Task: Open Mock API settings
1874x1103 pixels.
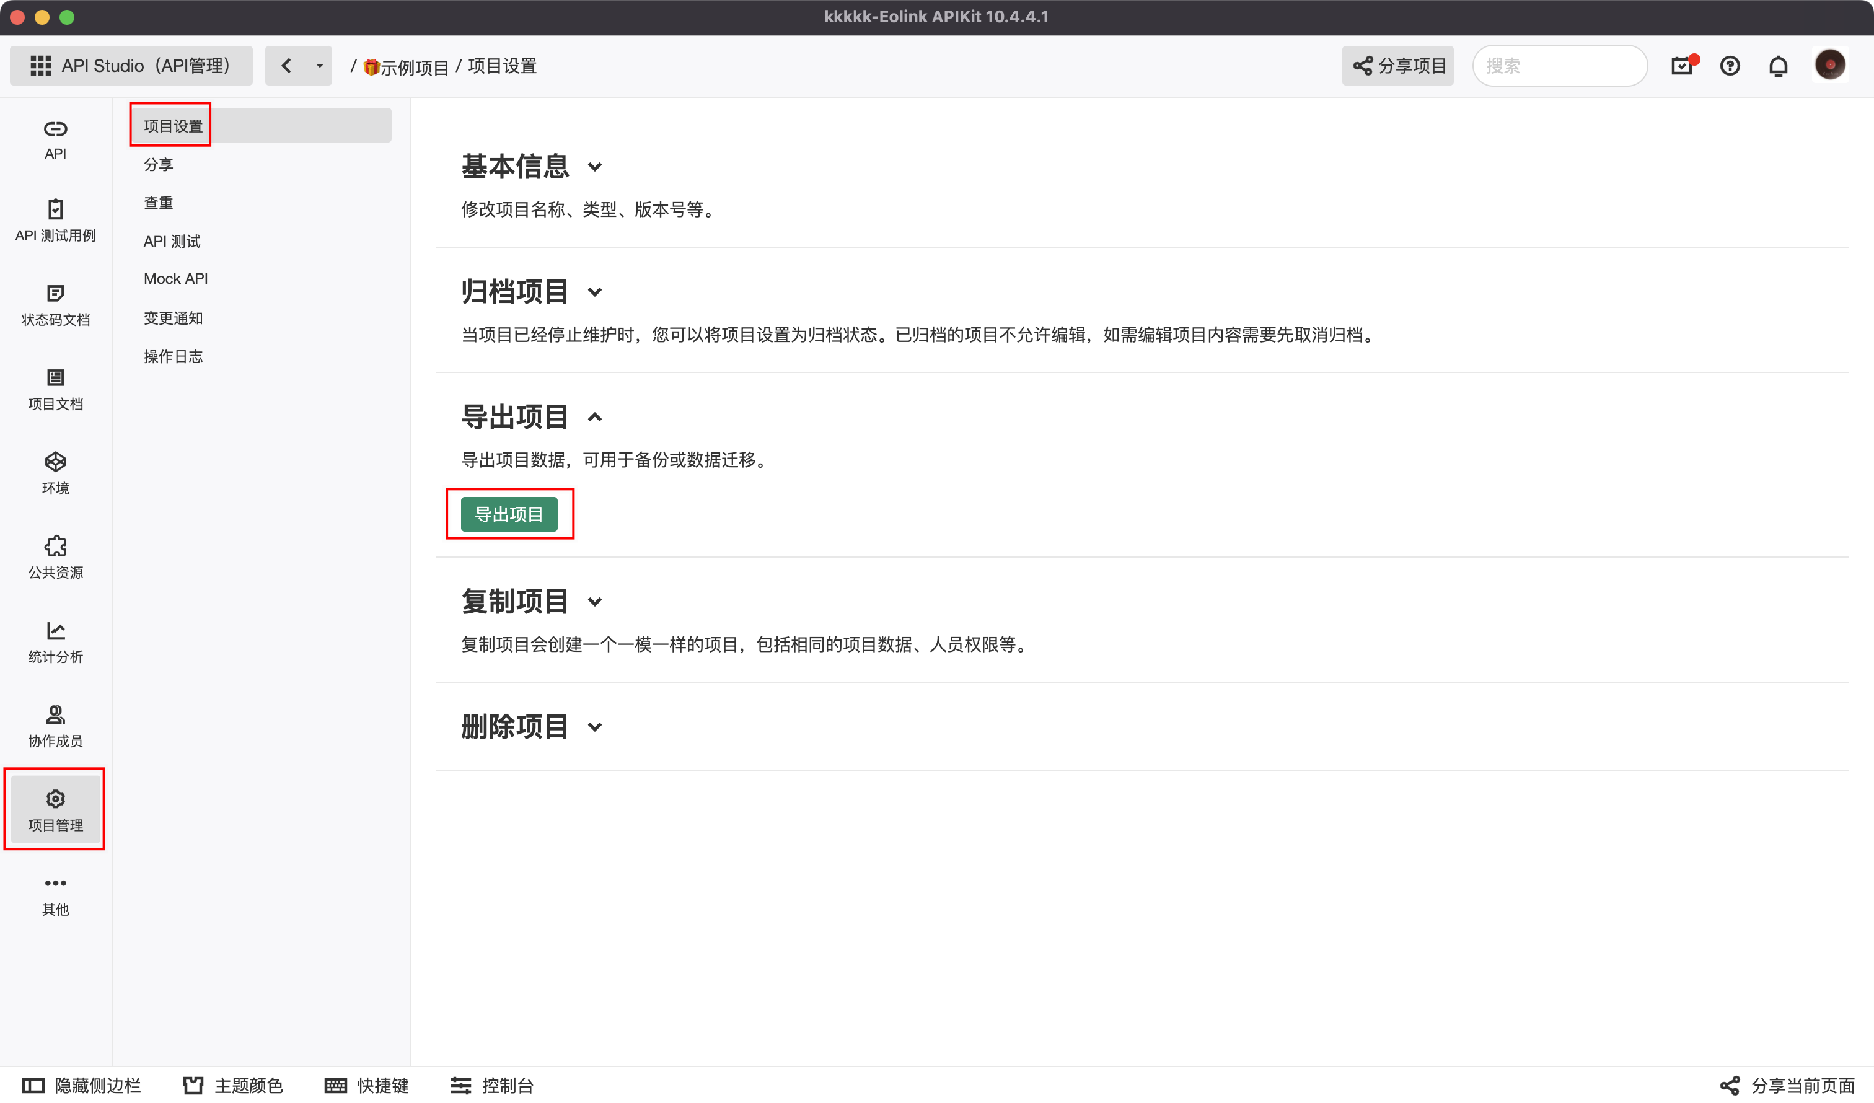Action: pyautogui.click(x=175, y=278)
